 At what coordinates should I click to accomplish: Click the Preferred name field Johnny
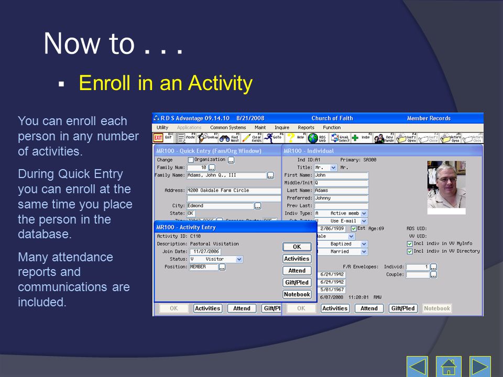pos(341,198)
